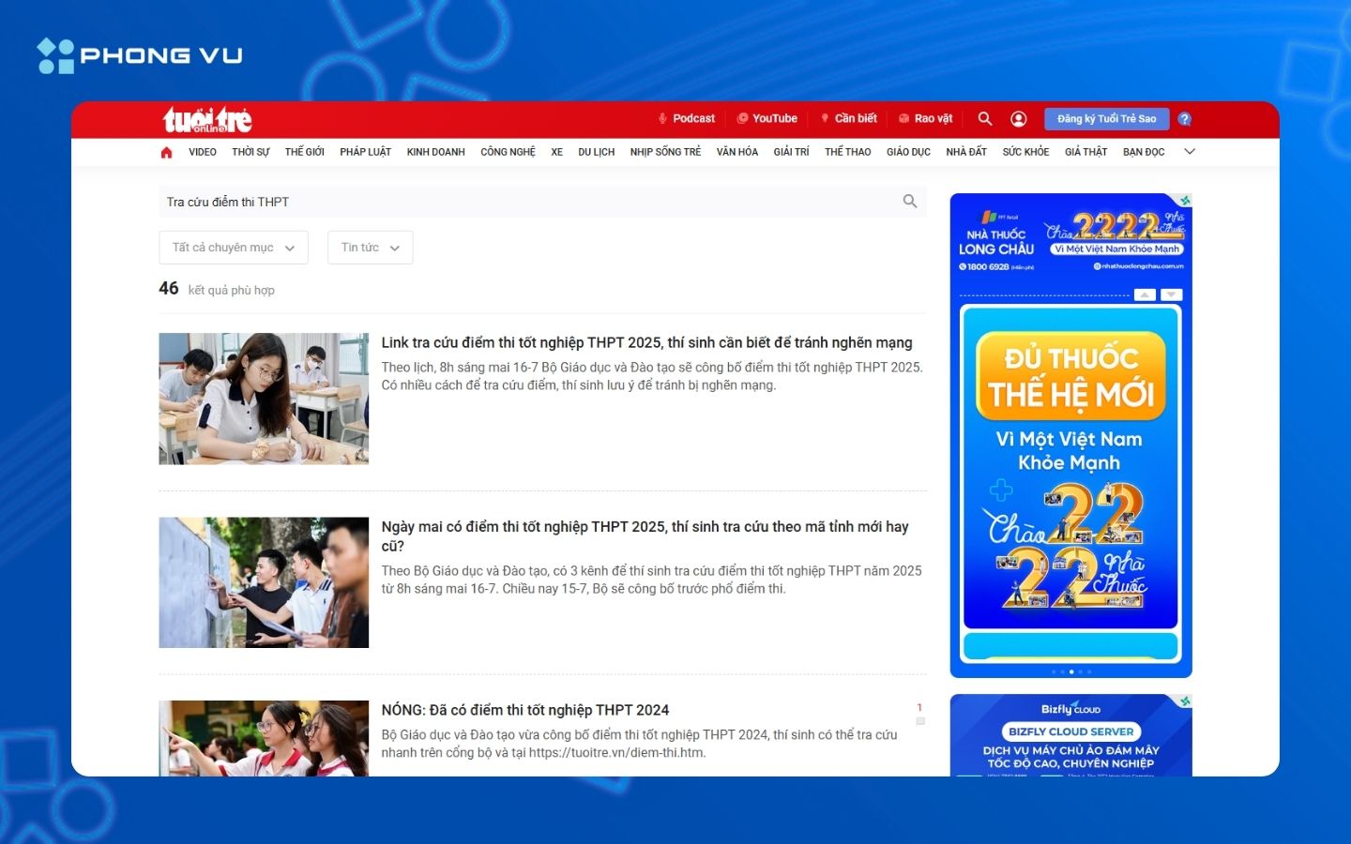1351x844 pixels.
Task: Click the YouTube channel icon
Action: (742, 118)
